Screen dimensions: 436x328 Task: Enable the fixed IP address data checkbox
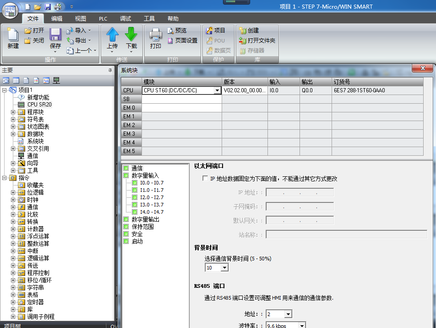[x=205, y=179]
